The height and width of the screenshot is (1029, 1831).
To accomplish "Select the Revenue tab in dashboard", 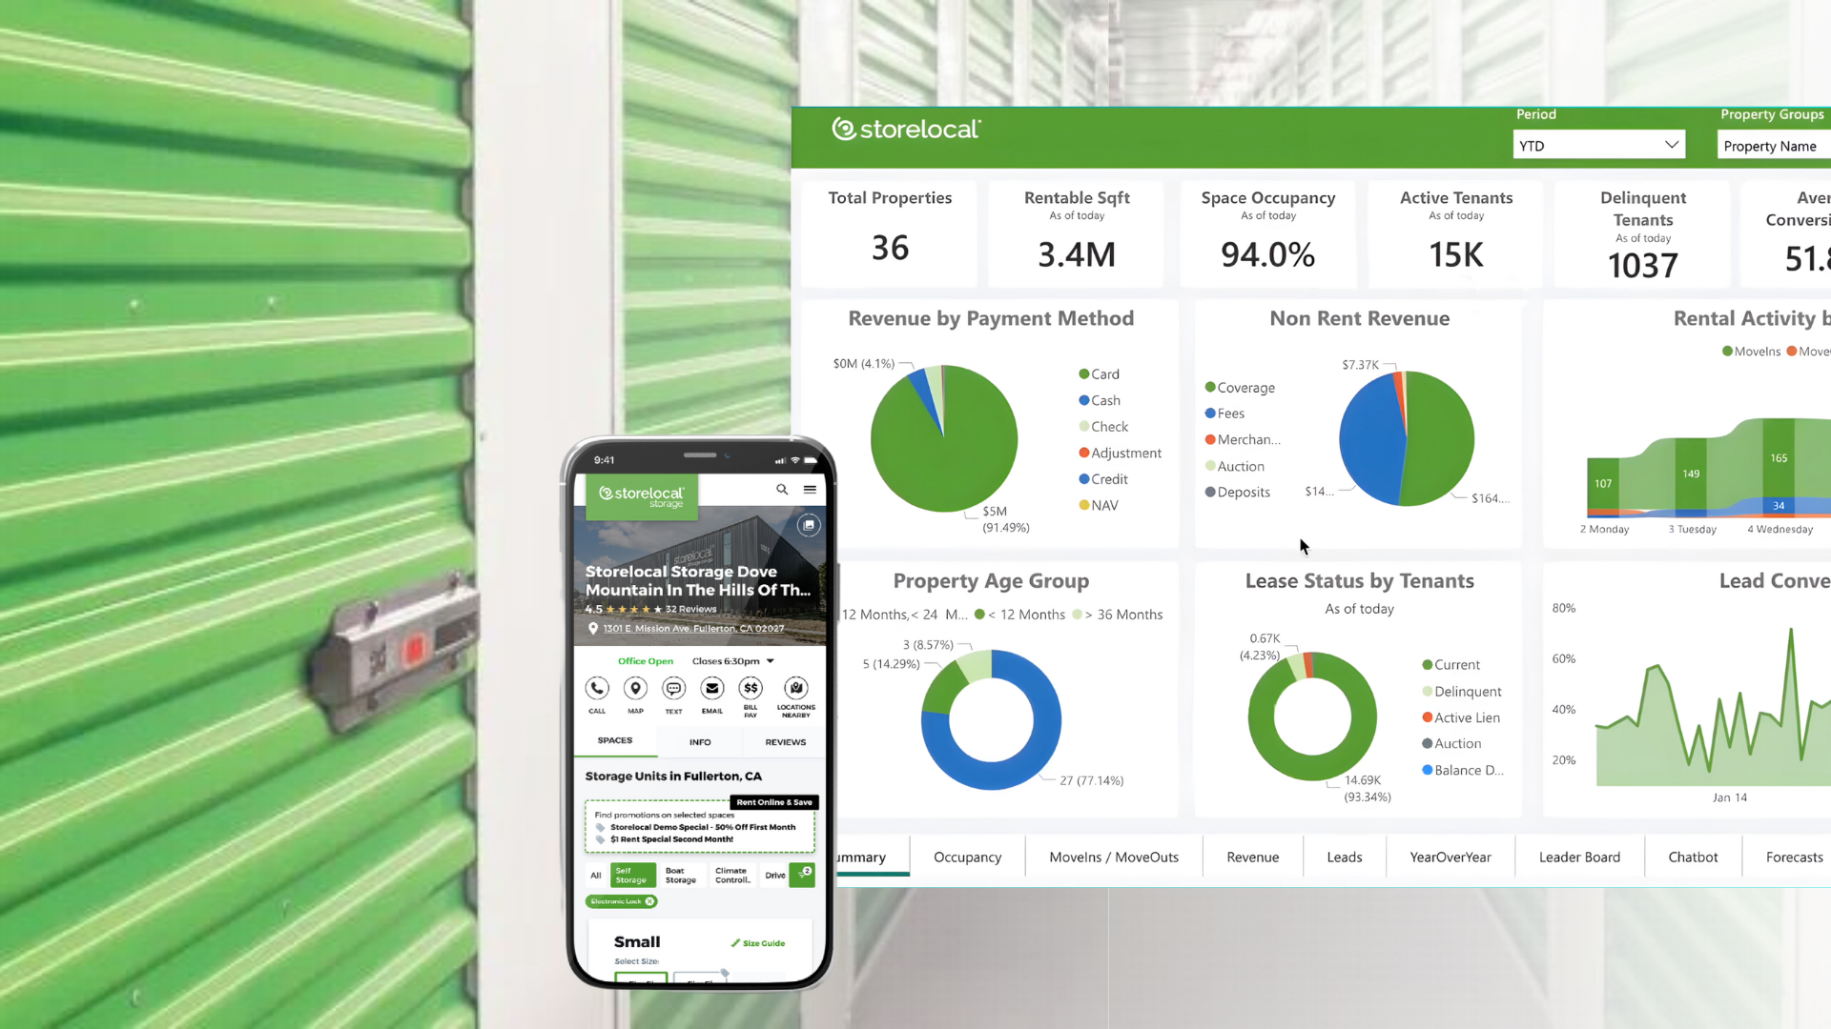I will tap(1251, 856).
